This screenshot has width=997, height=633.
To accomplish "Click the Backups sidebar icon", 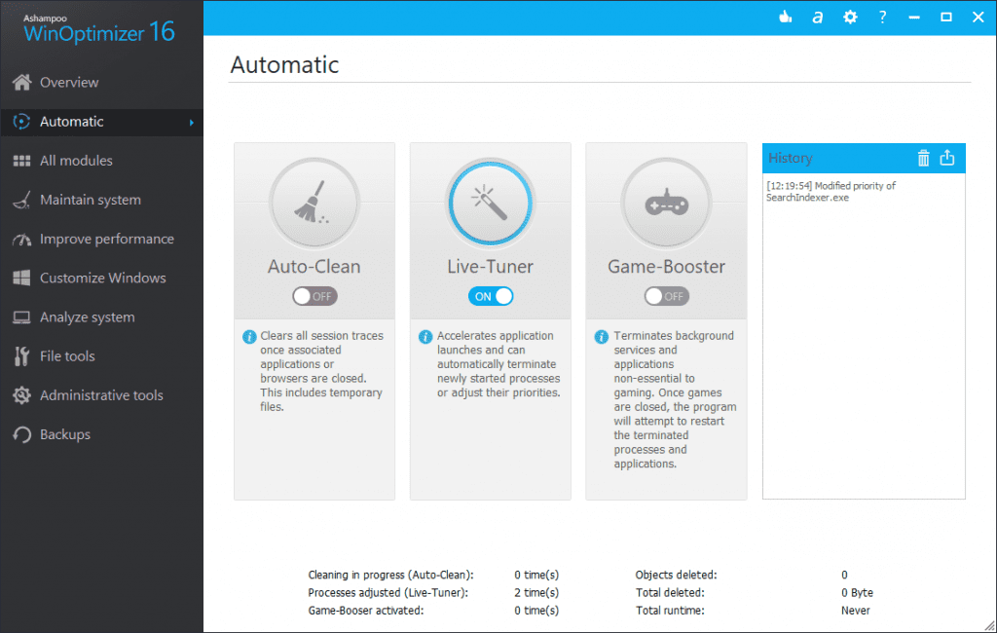I will [21, 434].
